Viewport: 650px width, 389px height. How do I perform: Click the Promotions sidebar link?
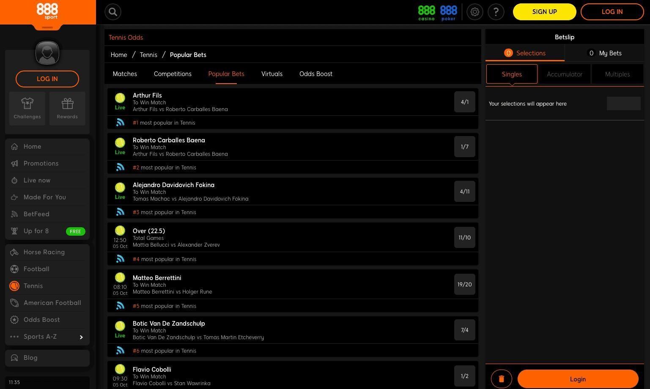coord(41,163)
